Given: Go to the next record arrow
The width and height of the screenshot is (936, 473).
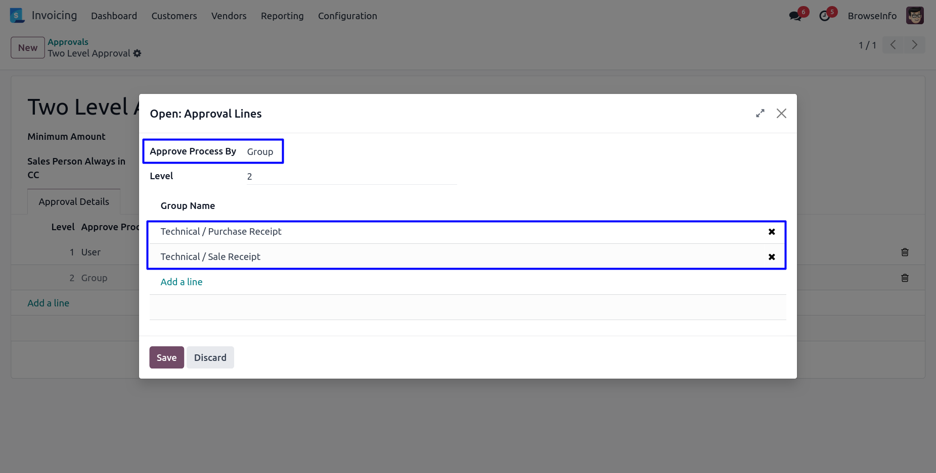Looking at the screenshot, I should click(914, 45).
